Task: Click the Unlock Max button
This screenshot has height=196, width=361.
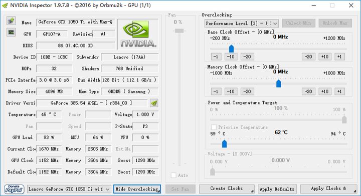Action: [335, 23]
